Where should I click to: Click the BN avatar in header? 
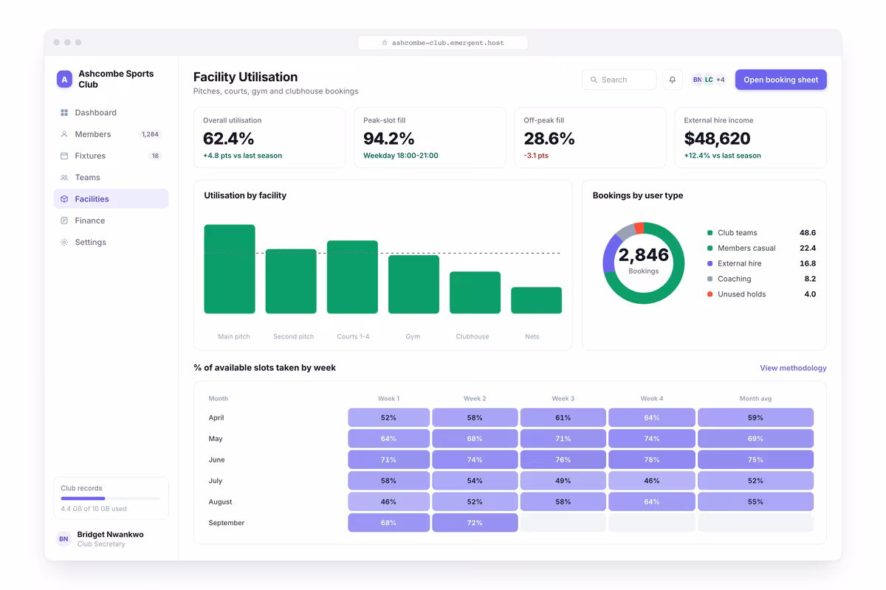pyautogui.click(x=697, y=80)
